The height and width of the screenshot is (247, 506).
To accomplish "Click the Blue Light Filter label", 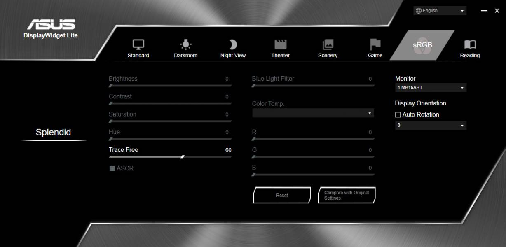I will (x=273, y=79).
